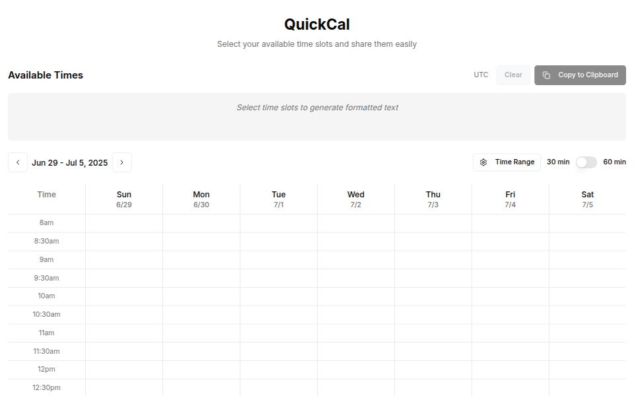Viewport: 634px width, 396px height.
Task: Click the Fri 7/4 column header
Action: point(510,199)
